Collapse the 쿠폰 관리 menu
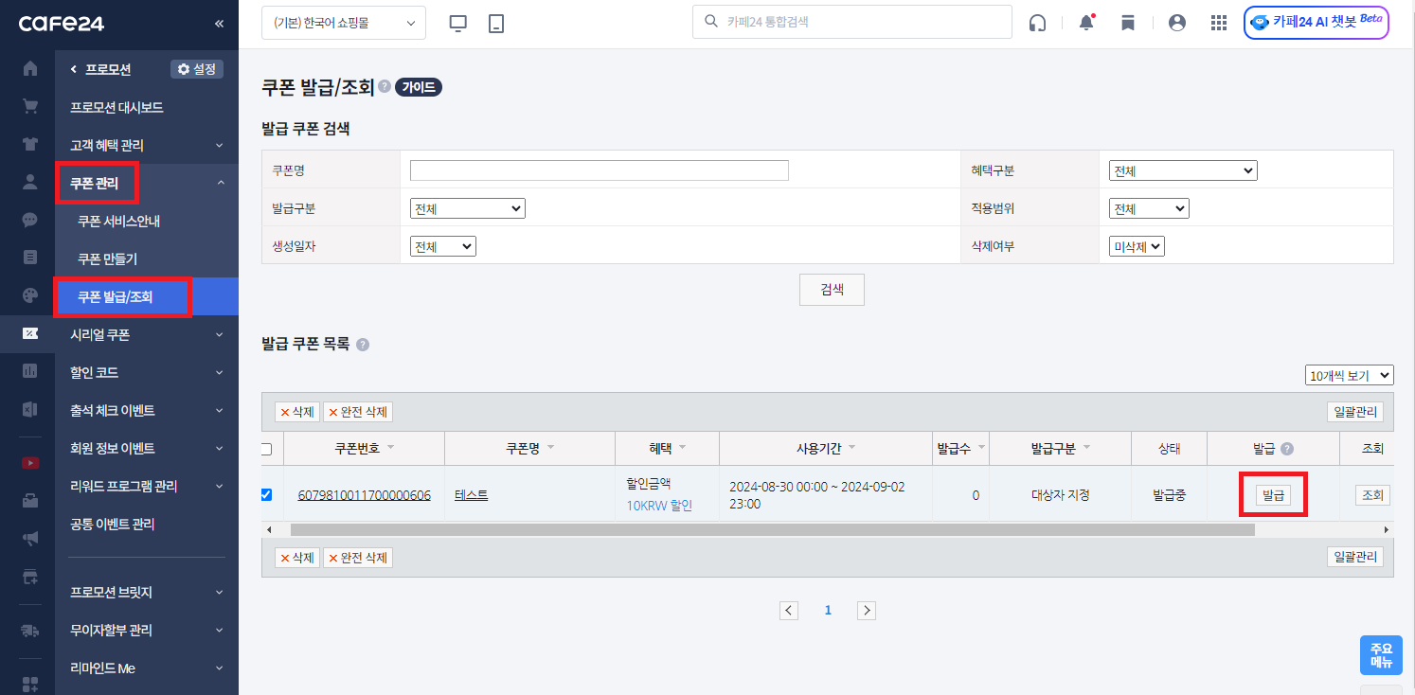 coord(147,183)
